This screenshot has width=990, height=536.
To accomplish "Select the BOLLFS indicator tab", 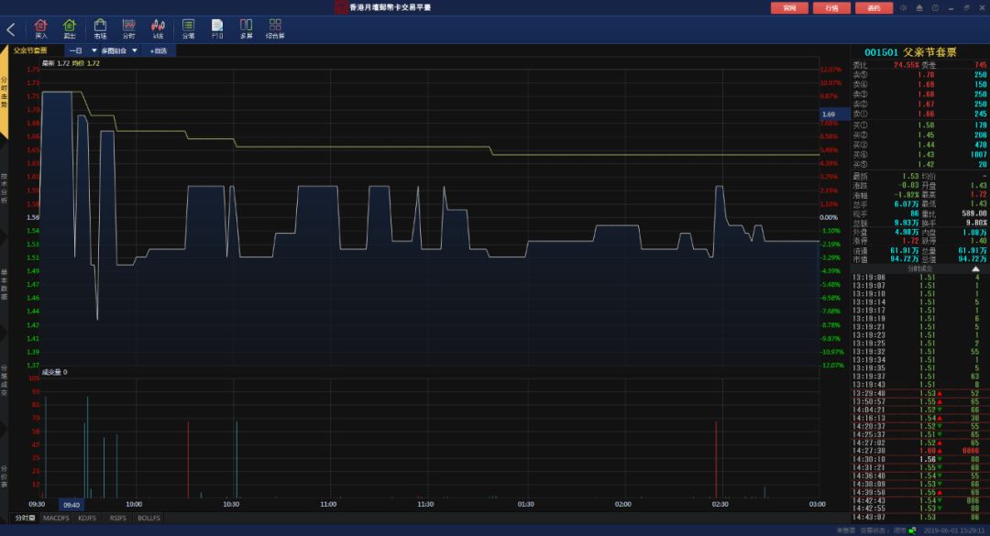I will coord(149,518).
